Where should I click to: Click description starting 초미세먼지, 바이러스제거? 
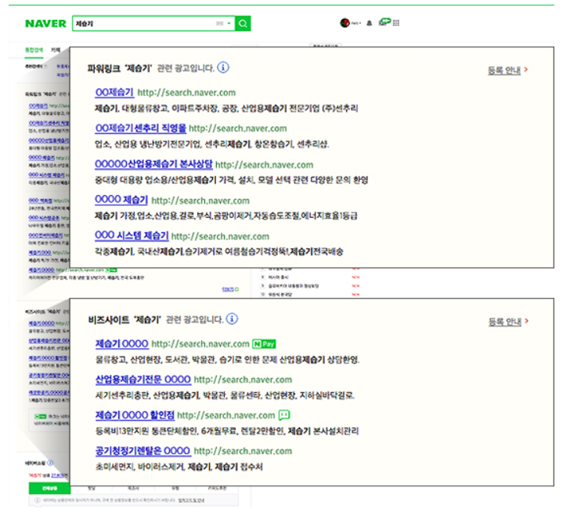tap(179, 467)
